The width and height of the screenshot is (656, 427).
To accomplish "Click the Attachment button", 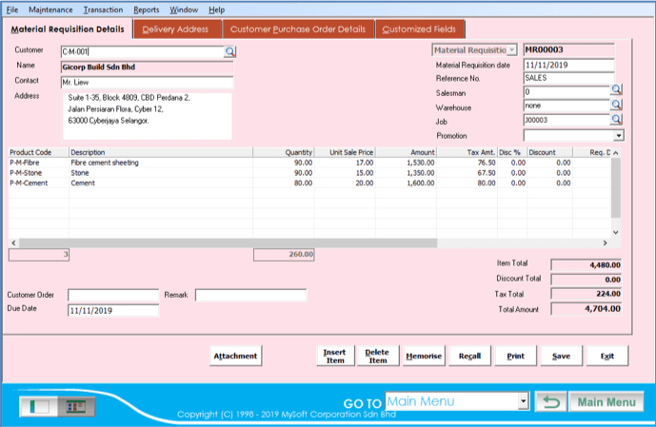I will (x=235, y=356).
